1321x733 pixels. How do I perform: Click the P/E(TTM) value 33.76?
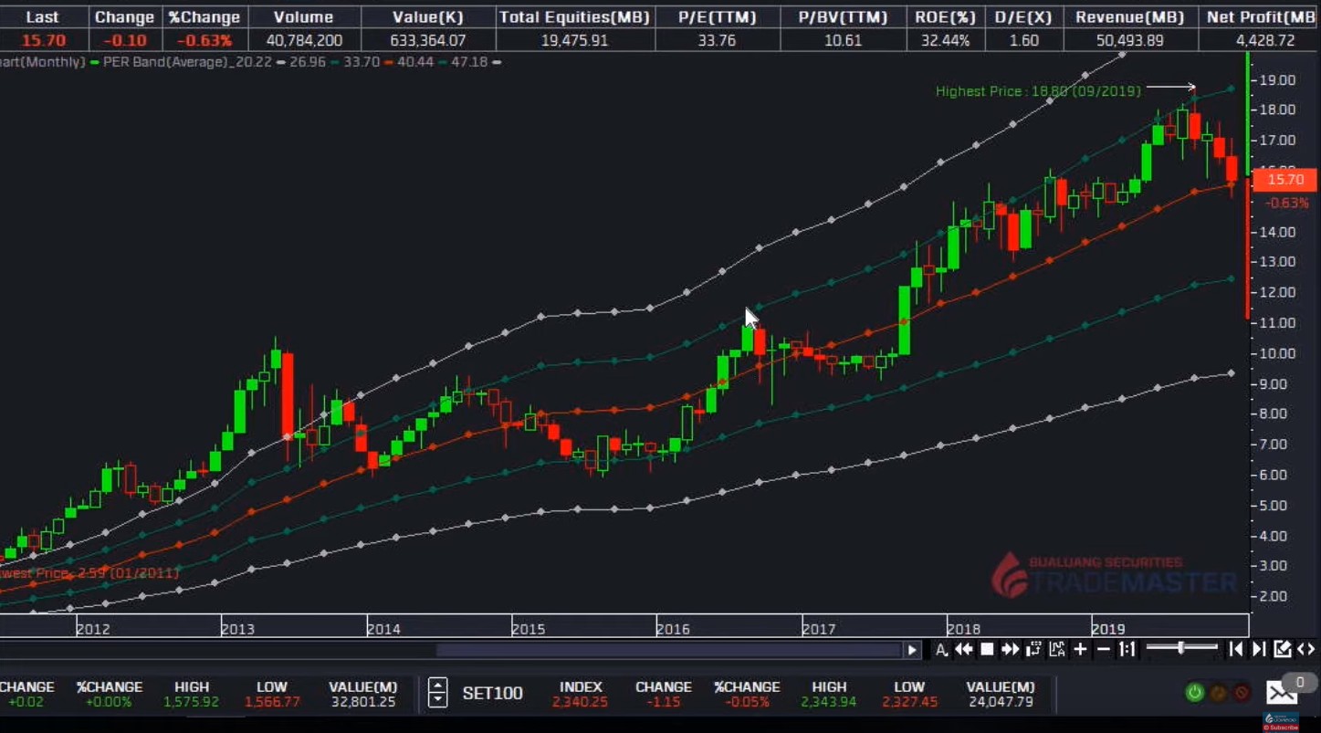pyautogui.click(x=716, y=40)
